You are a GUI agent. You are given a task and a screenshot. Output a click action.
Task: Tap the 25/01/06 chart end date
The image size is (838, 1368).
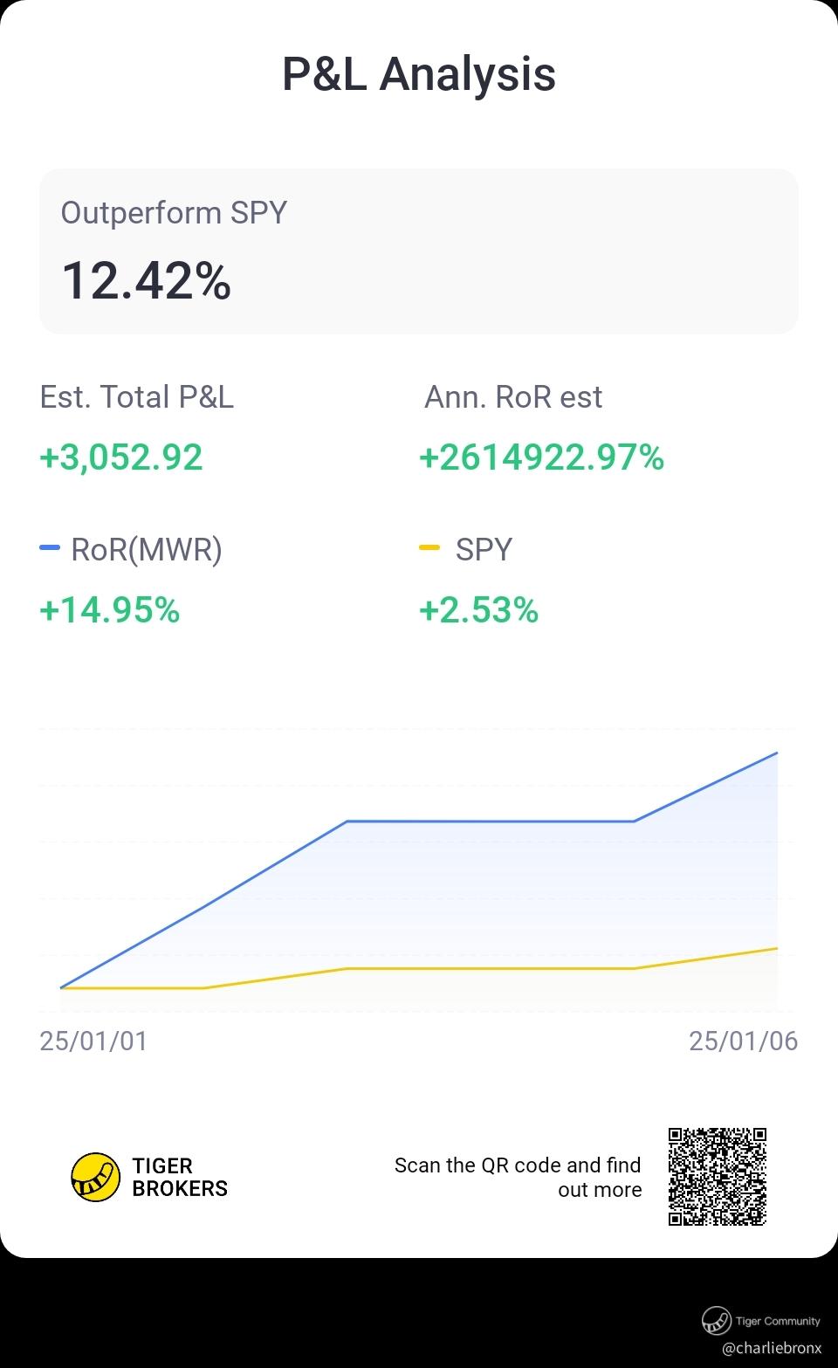point(743,1041)
